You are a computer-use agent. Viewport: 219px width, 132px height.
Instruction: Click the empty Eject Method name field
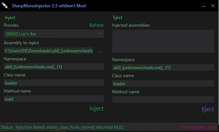tap(163, 99)
